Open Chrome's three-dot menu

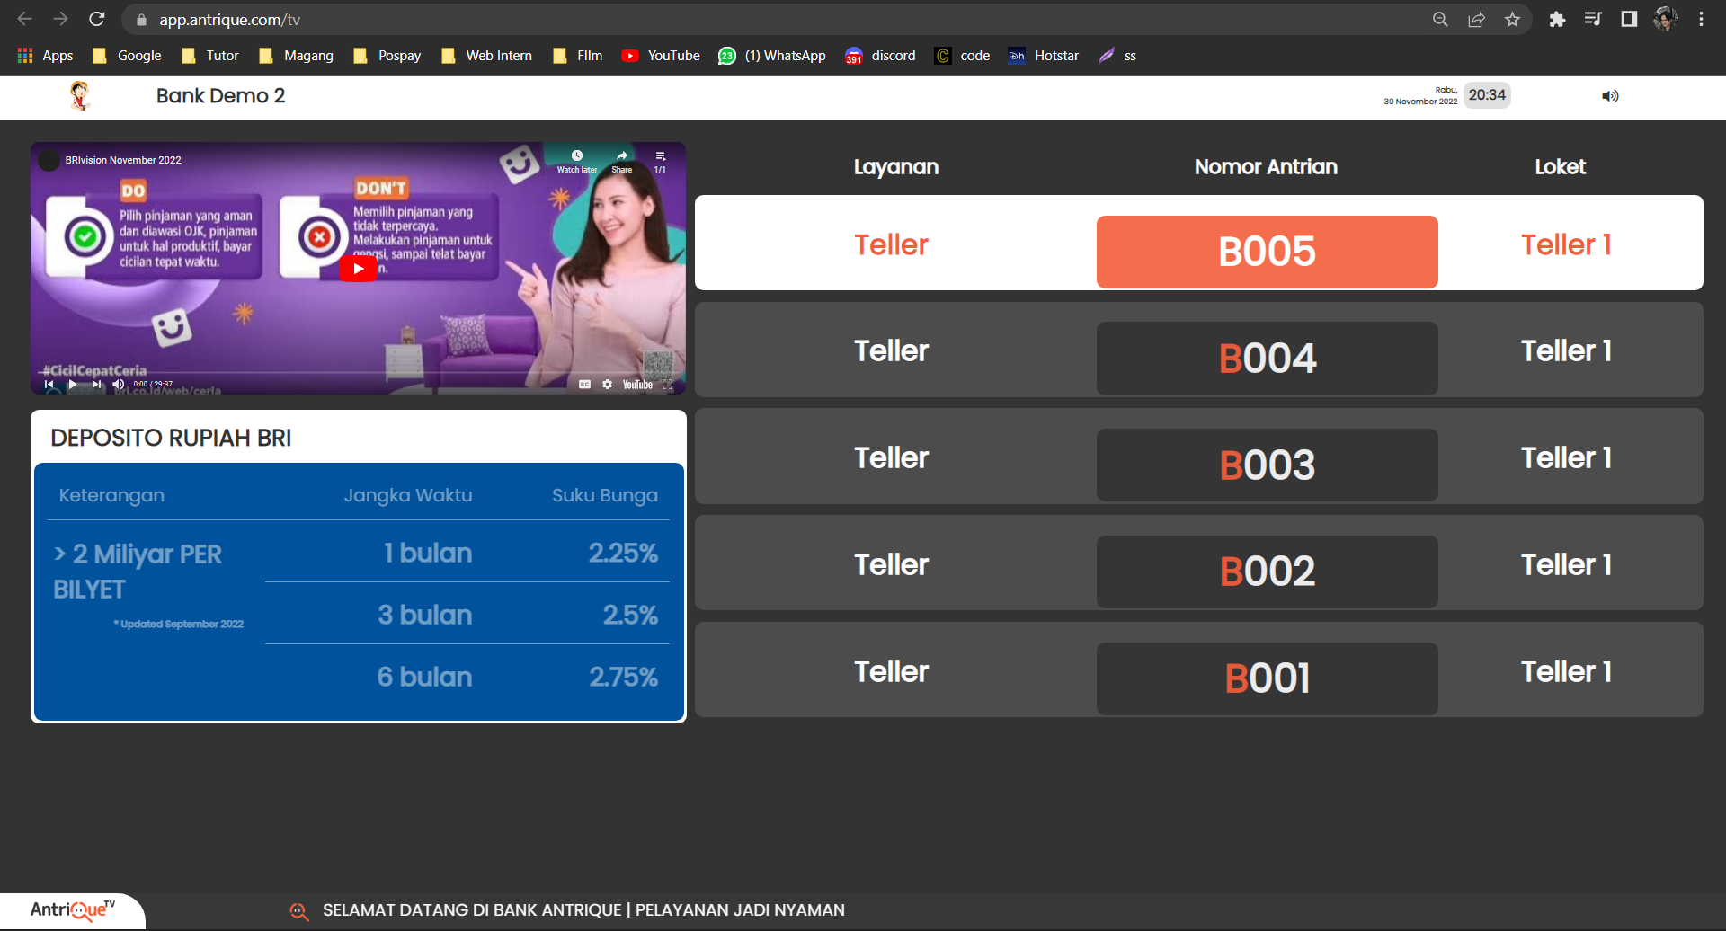(1701, 19)
